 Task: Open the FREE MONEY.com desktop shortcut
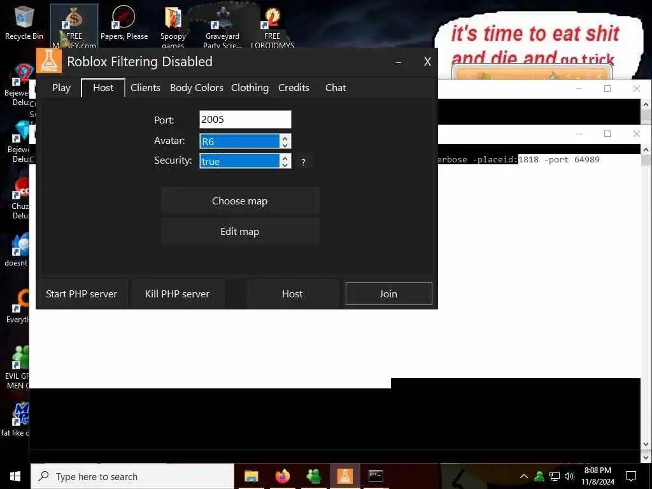pyautogui.click(x=74, y=25)
